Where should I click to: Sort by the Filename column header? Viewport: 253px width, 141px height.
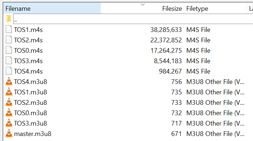coord(52,8)
